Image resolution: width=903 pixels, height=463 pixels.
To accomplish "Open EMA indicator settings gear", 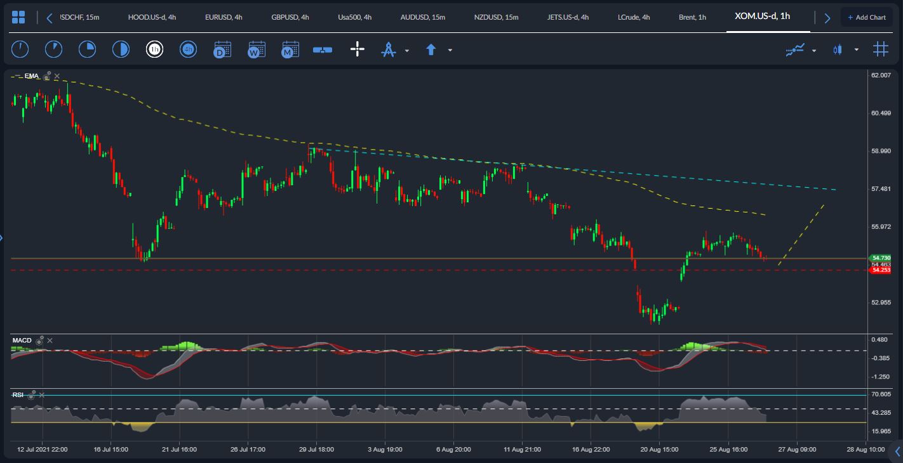I will pyautogui.click(x=47, y=76).
